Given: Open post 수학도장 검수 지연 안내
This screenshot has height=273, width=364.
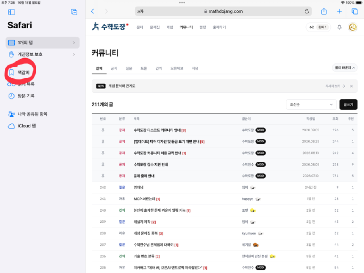Looking at the screenshot, I should pos(151,165).
